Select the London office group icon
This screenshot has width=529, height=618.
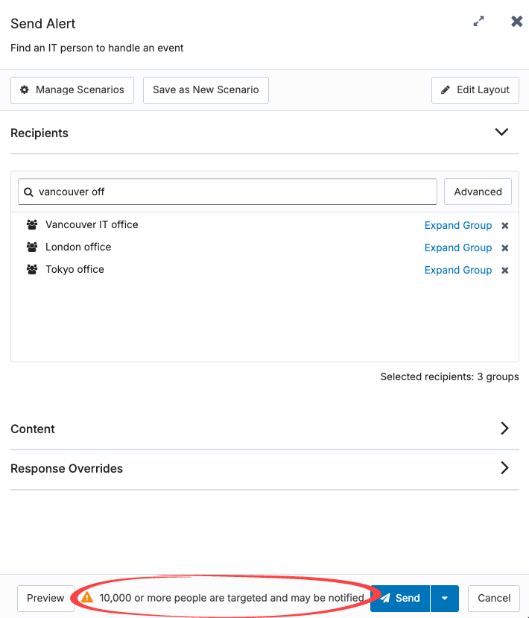click(32, 247)
